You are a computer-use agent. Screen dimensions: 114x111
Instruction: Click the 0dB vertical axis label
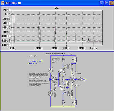pos(8,14)
